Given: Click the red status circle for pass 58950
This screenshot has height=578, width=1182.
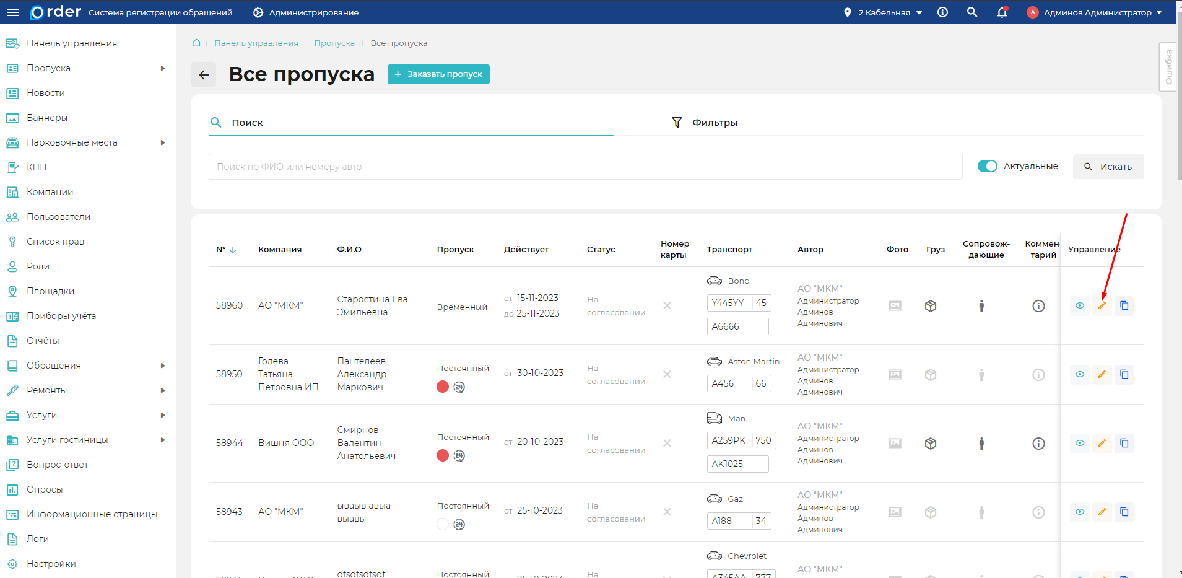Looking at the screenshot, I should click(x=443, y=387).
